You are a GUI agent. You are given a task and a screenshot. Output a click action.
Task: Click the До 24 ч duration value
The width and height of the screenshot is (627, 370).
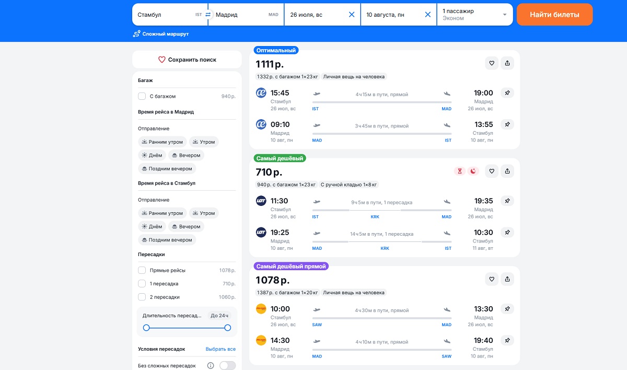coord(219,316)
